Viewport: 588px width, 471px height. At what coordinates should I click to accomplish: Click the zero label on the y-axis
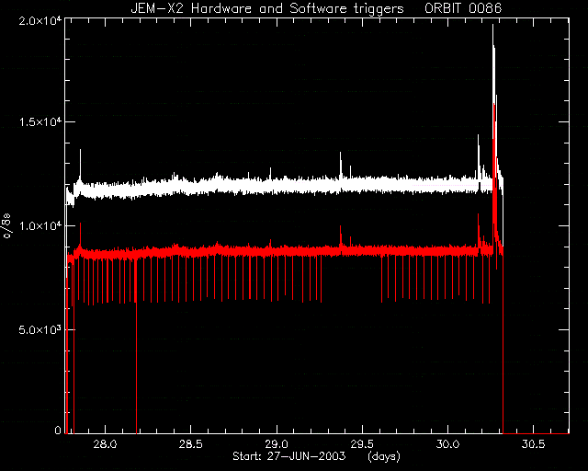point(58,430)
